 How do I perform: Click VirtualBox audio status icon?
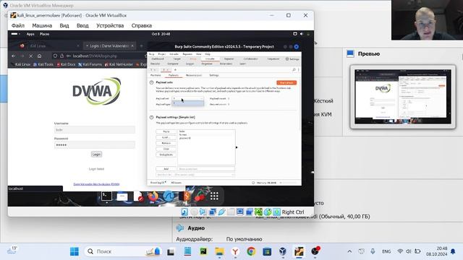pyautogui.click(x=203, y=212)
